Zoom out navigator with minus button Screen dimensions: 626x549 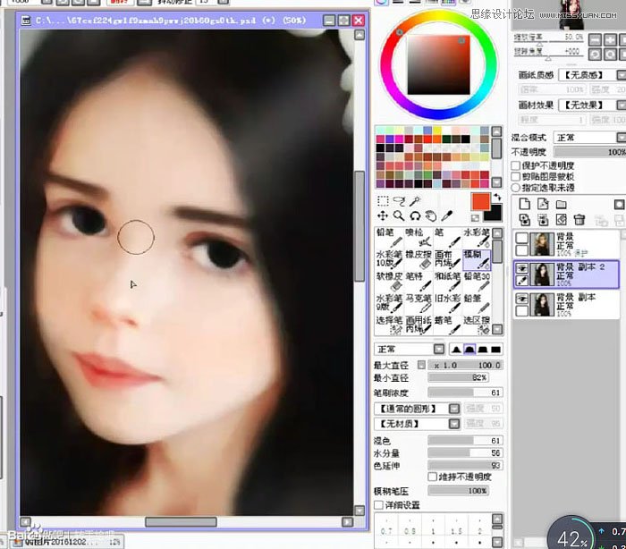click(x=595, y=39)
